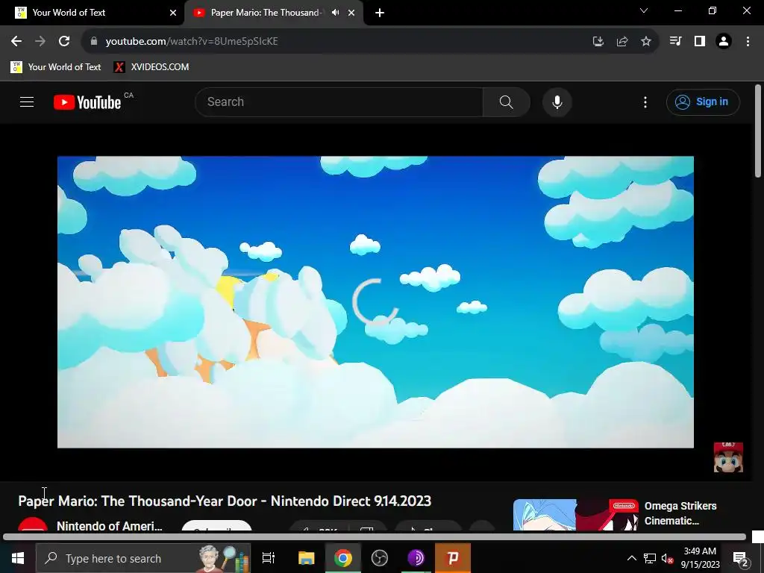The width and height of the screenshot is (764, 573).
Task: Click the video player area
Action: [376, 302]
